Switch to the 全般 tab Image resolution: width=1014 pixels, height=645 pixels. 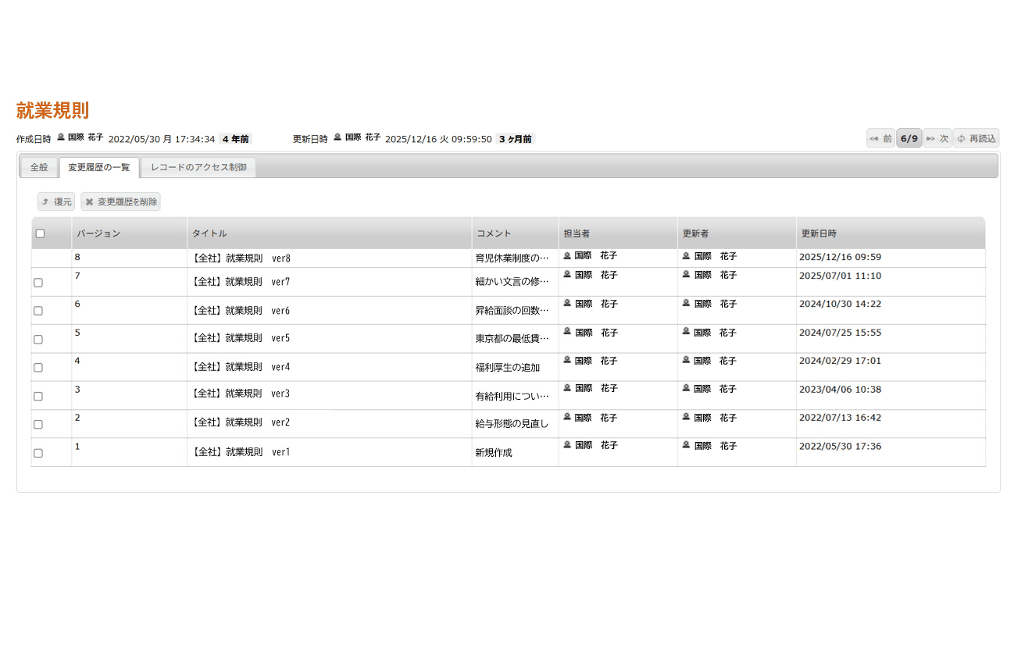(39, 166)
